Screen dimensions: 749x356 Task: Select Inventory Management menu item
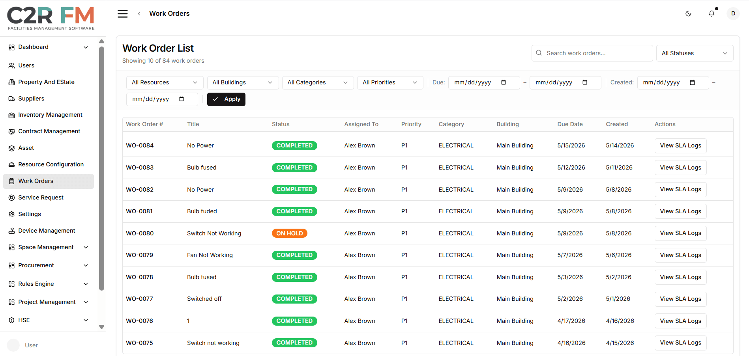click(49, 115)
